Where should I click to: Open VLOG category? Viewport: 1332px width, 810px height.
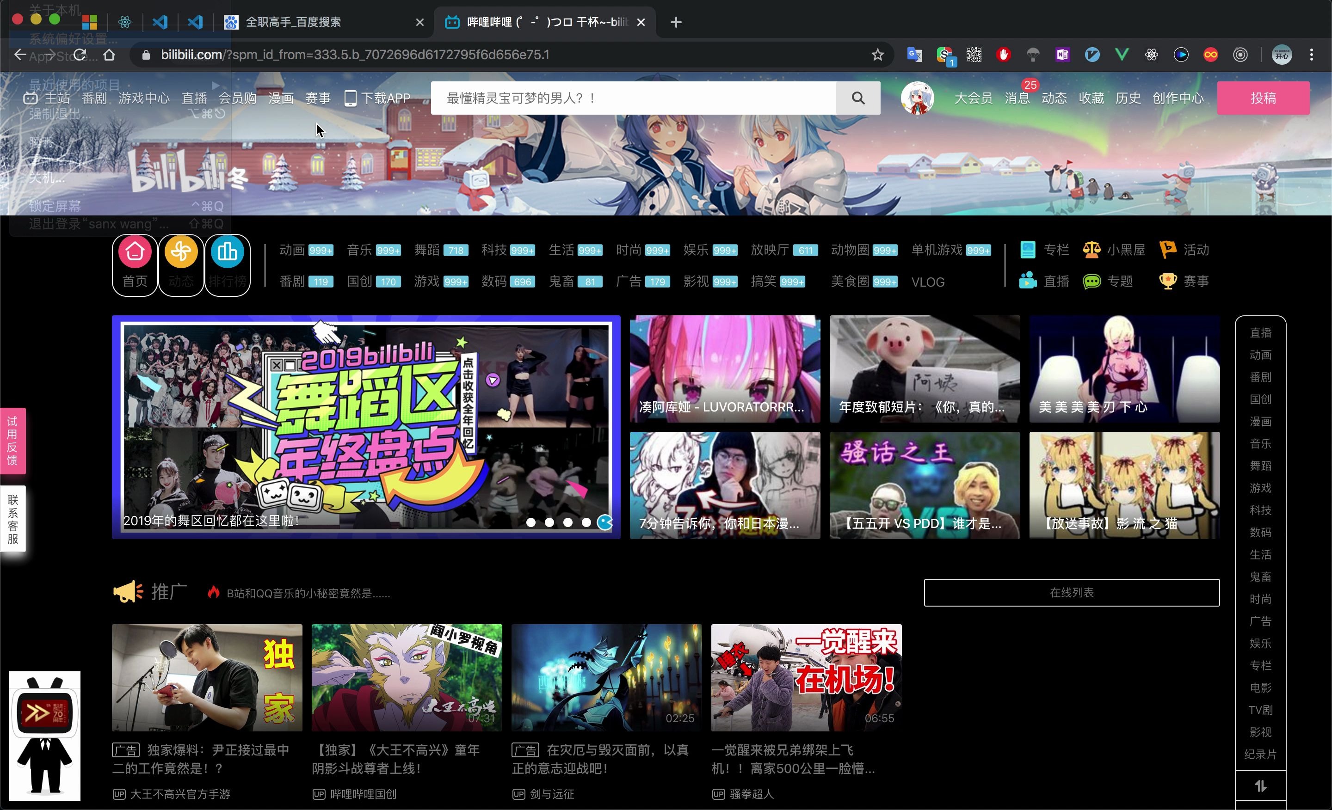point(928,282)
